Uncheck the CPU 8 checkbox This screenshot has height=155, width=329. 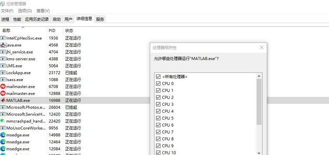pos(158,139)
